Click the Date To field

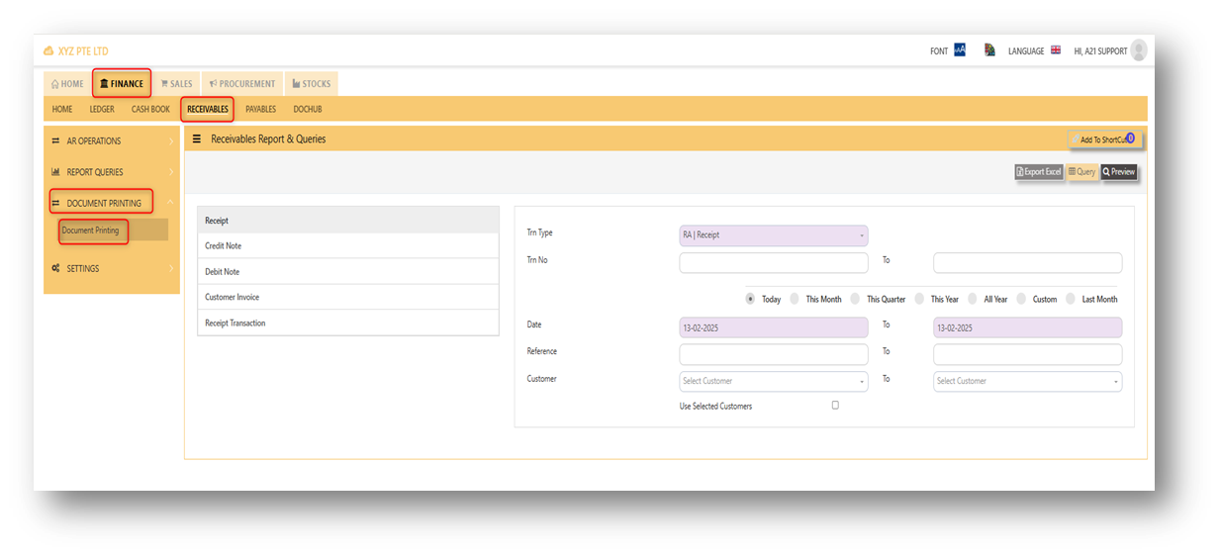[x=1028, y=327]
